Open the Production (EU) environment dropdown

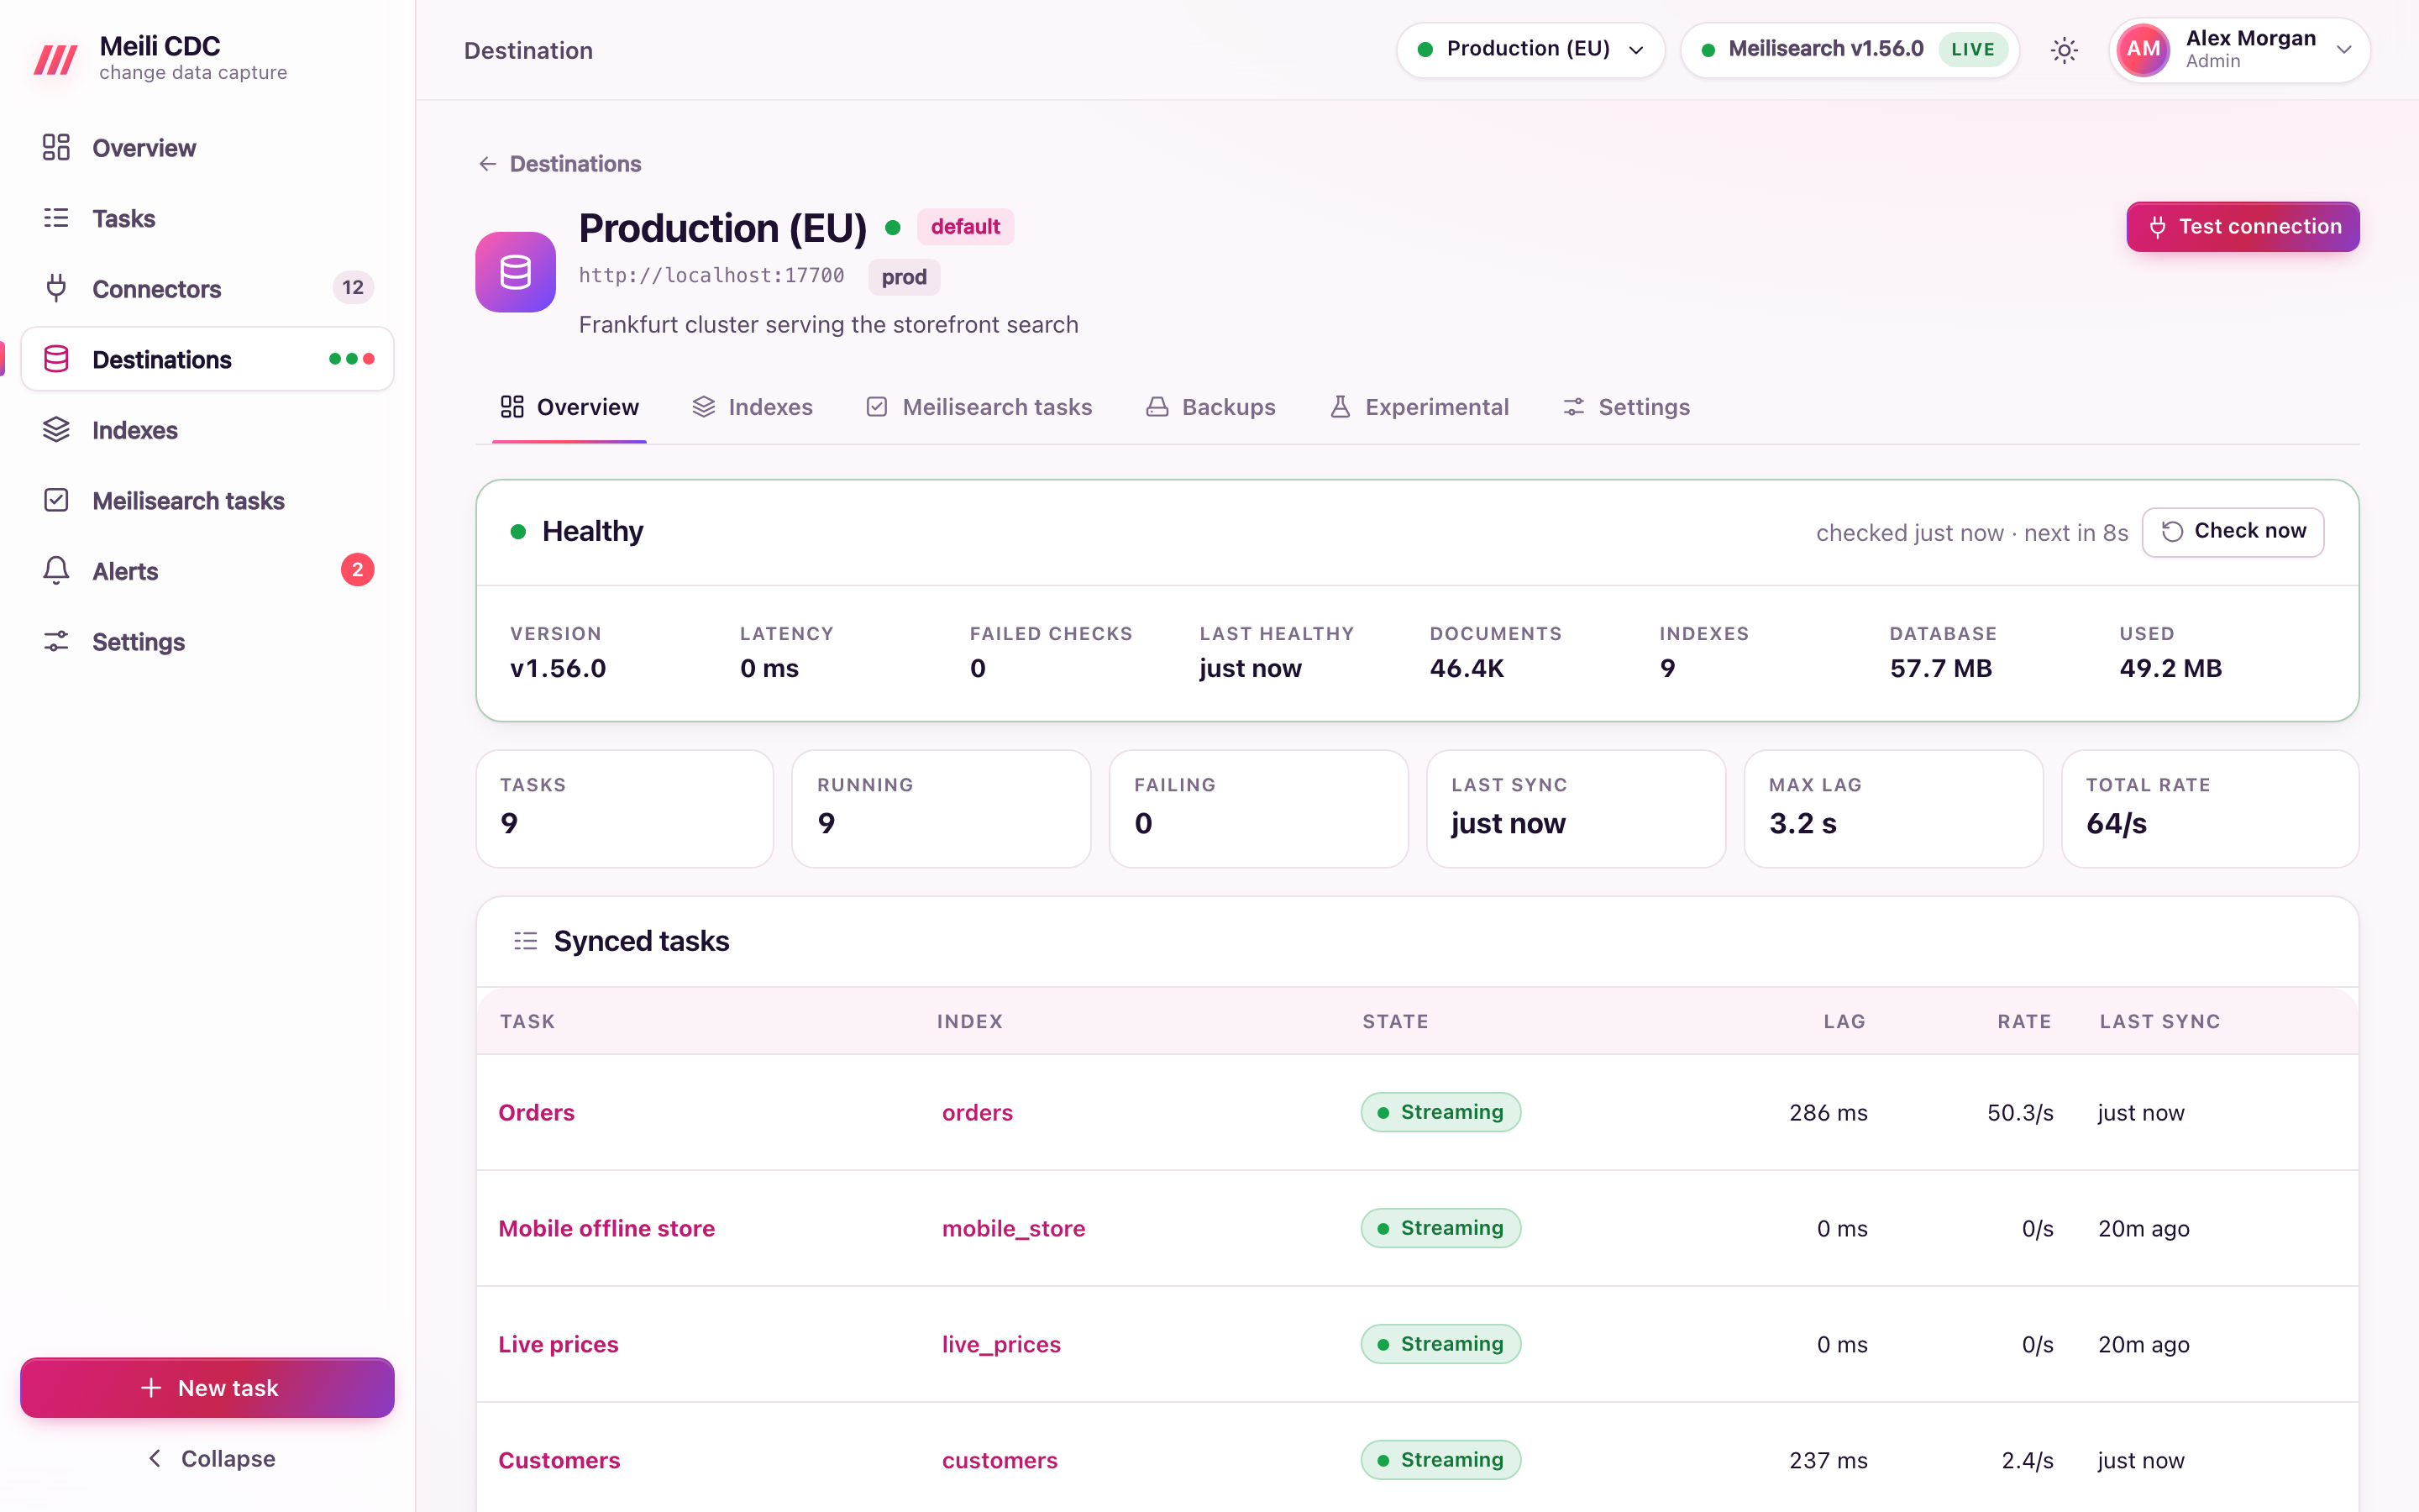coord(1530,50)
